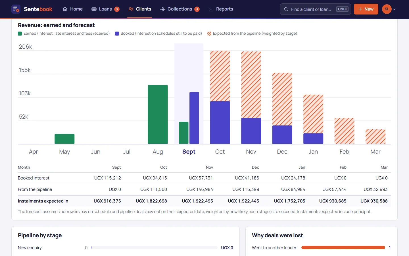
Task: Open the Reports tab
Action: (221, 9)
